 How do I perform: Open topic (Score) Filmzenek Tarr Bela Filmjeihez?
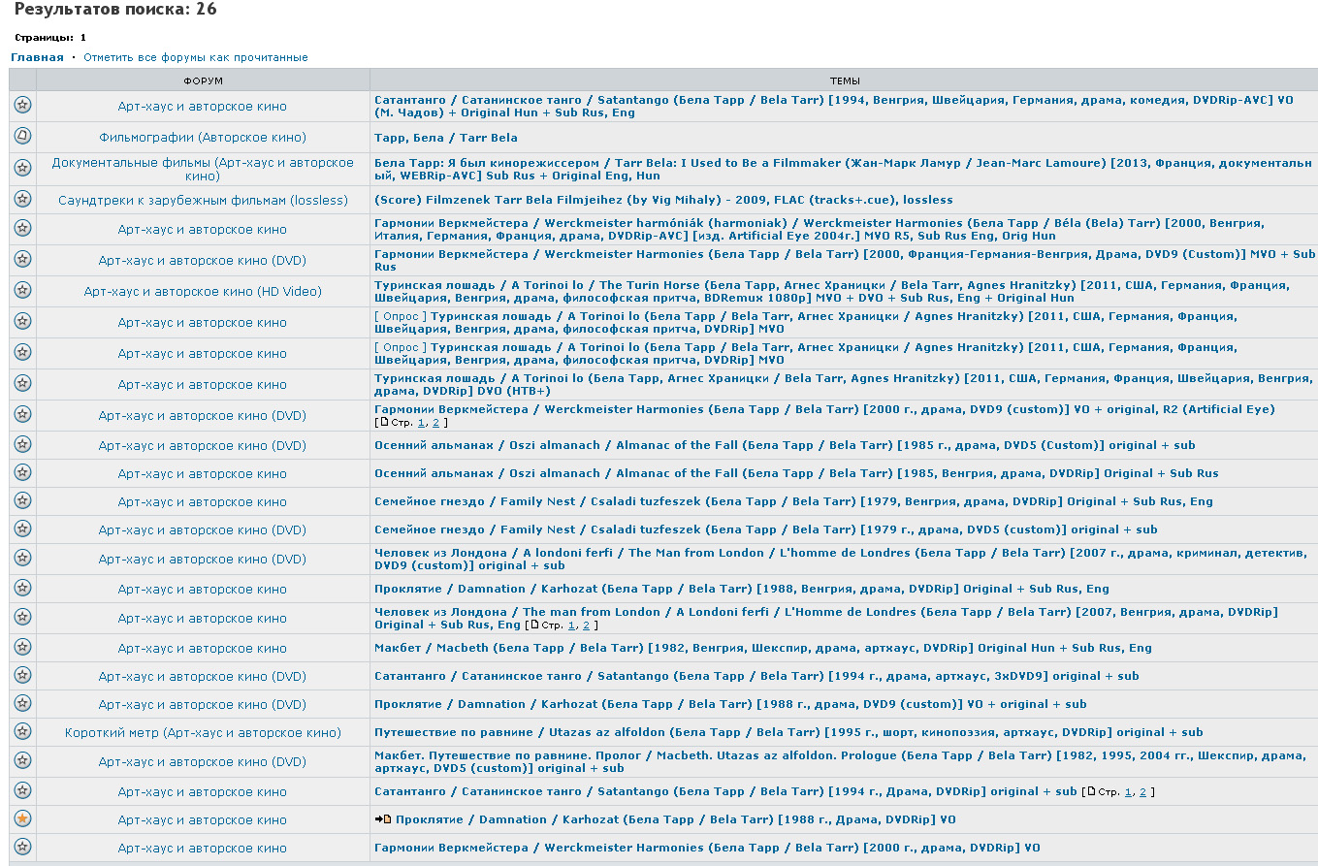(663, 200)
